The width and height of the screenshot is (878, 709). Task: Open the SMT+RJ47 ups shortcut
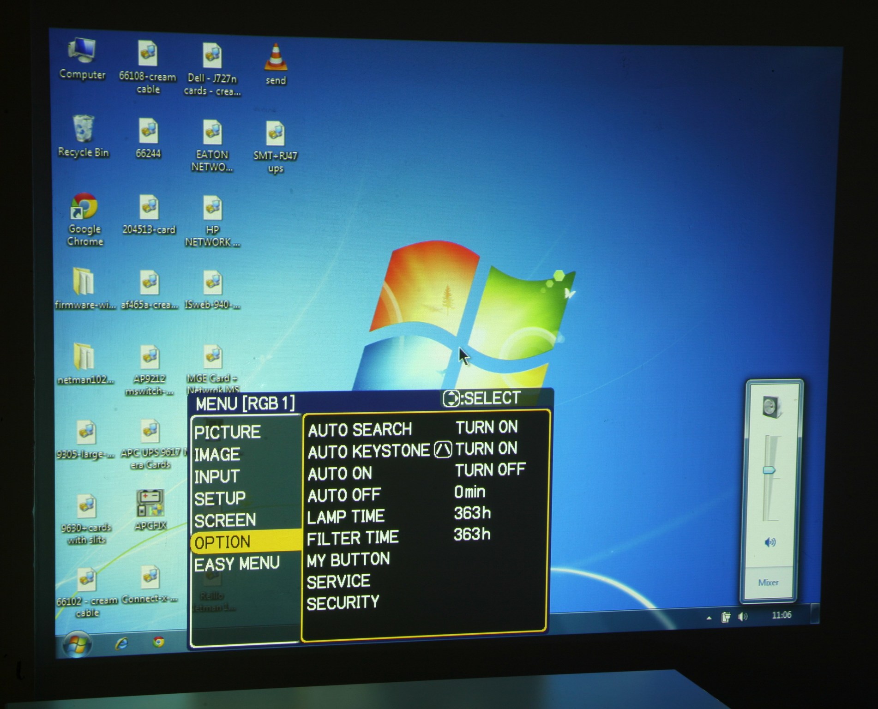pyautogui.click(x=275, y=147)
